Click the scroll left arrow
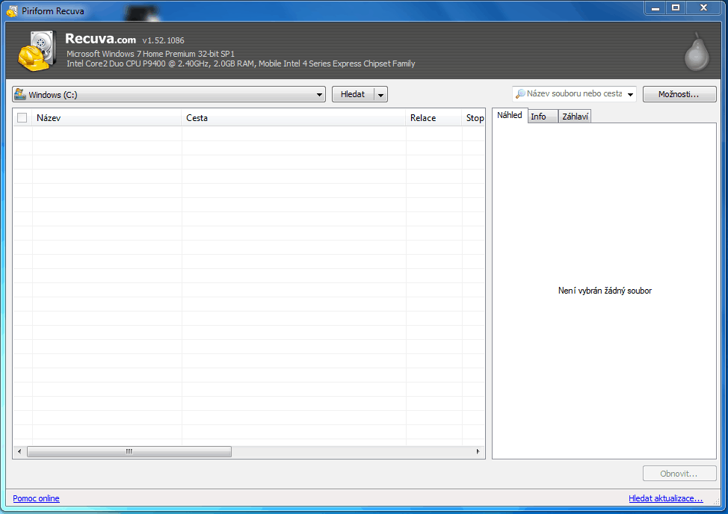The image size is (728, 514). coord(19,451)
